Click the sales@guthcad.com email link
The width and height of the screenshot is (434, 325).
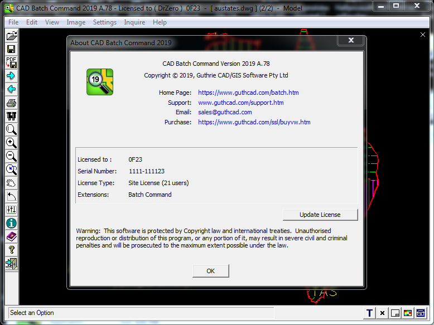click(225, 112)
